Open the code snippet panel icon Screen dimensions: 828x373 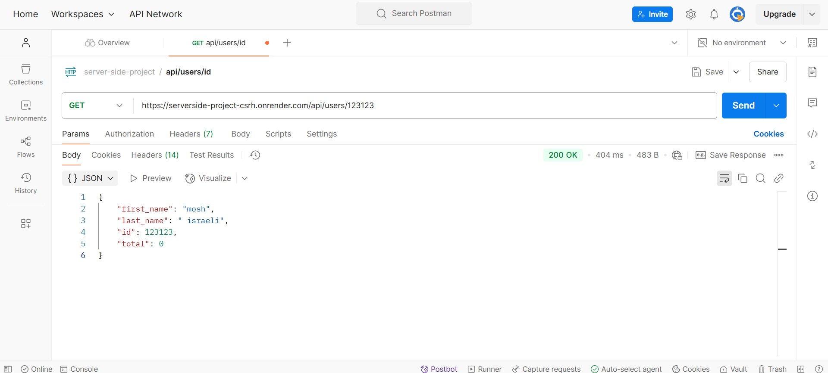click(812, 134)
